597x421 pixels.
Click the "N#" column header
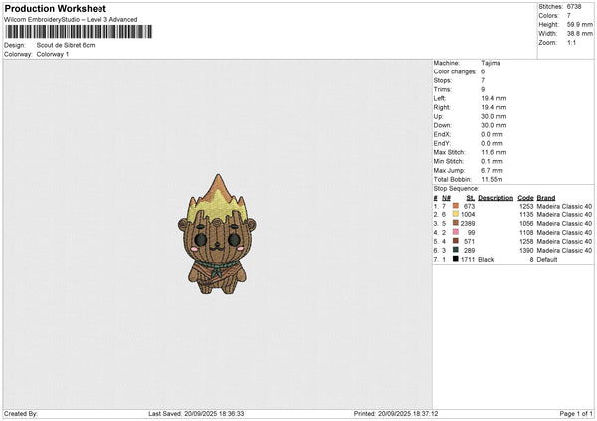click(x=446, y=198)
